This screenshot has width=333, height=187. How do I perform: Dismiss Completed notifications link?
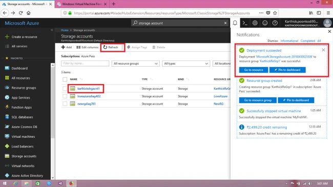pos(308,41)
